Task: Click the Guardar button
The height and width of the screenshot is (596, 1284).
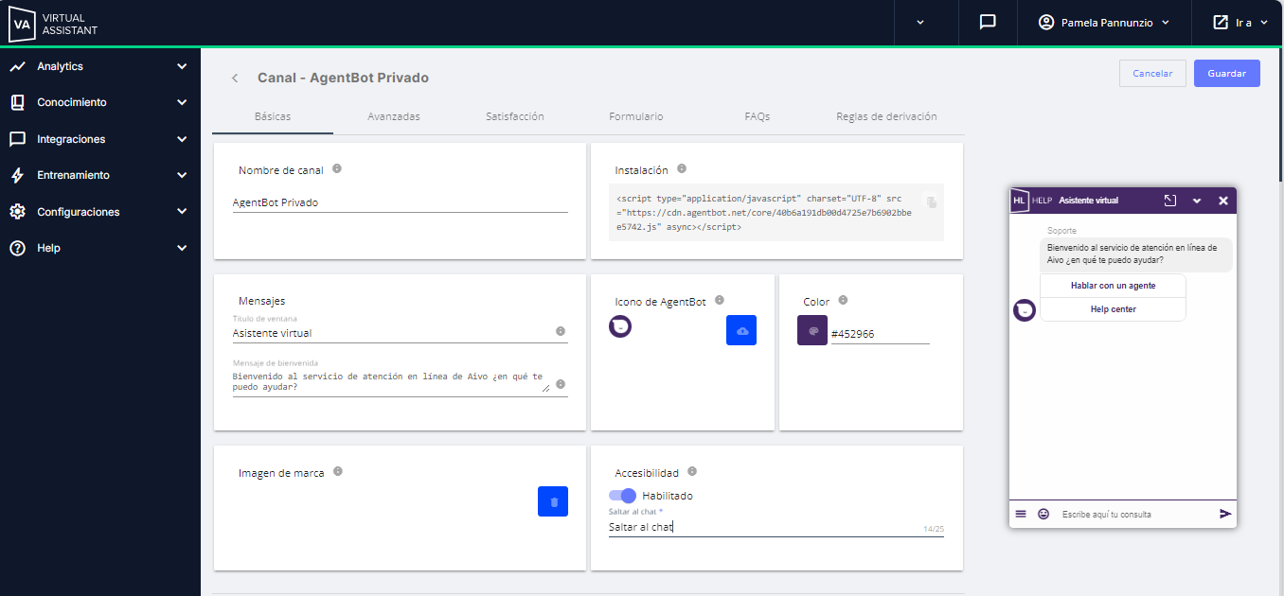Action: pos(1226,74)
